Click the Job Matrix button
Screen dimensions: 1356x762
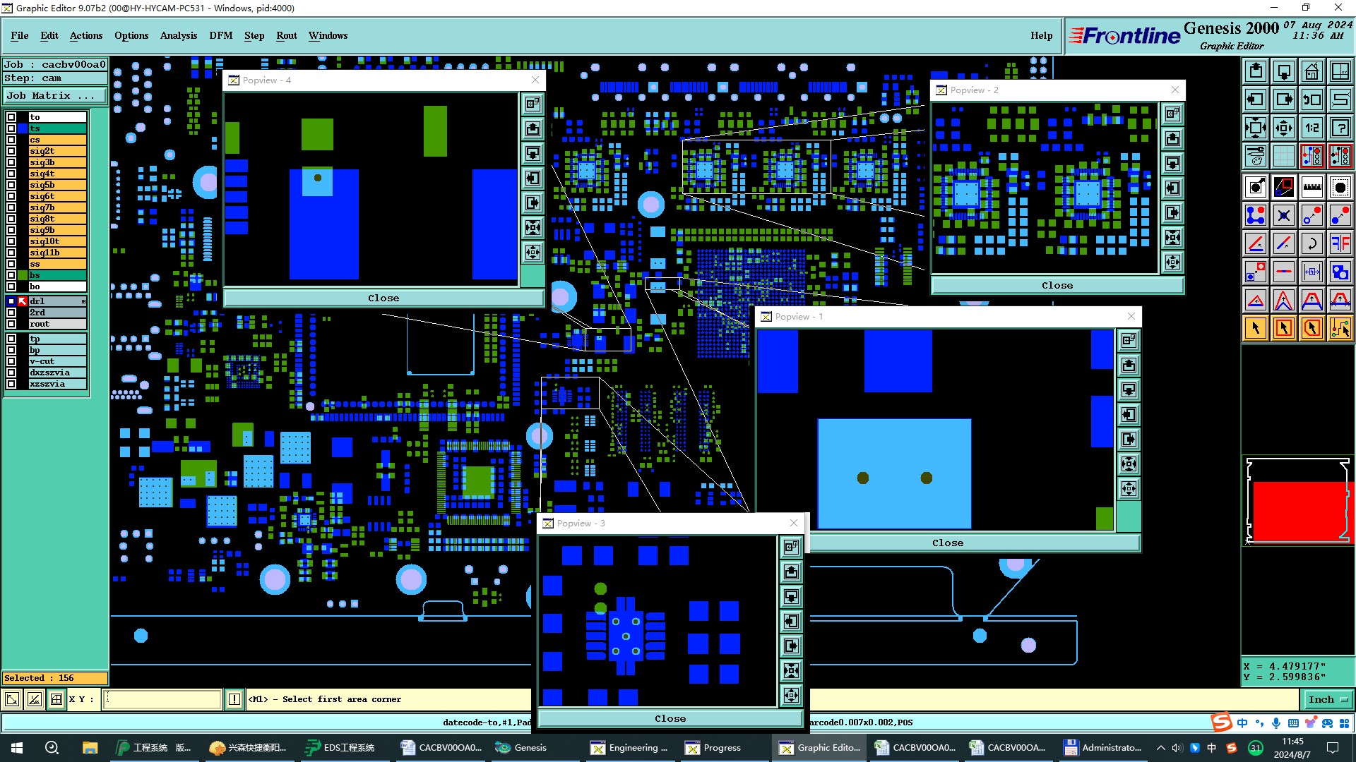55,96
